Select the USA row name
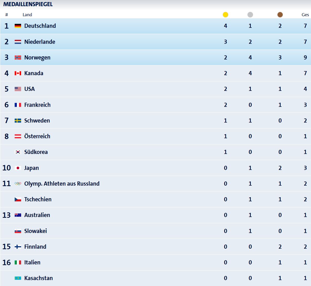Image resolution: width=311 pixels, height=286 pixels. point(29,89)
